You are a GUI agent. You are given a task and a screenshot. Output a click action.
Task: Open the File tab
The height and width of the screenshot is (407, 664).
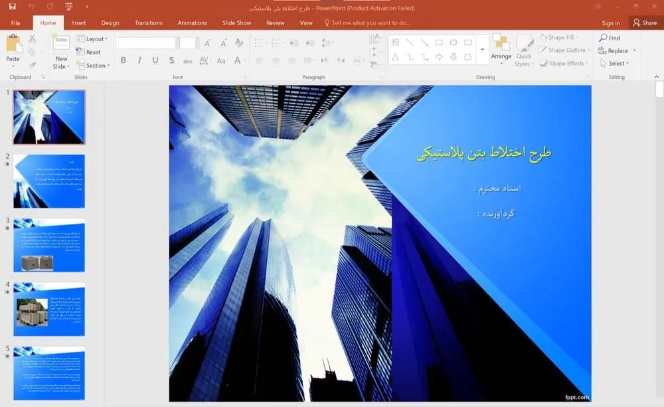click(16, 23)
